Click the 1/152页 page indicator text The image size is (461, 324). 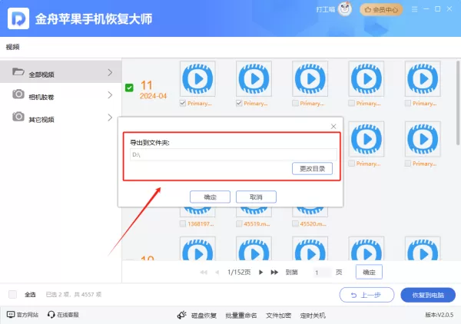pyautogui.click(x=239, y=273)
